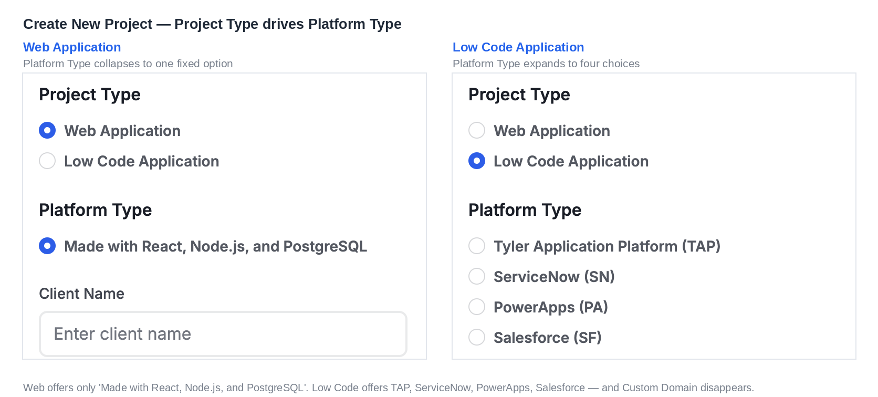This screenshot has height=397, width=878.
Task: Open the blue Low Code Application heading link
Action: pyautogui.click(x=518, y=47)
